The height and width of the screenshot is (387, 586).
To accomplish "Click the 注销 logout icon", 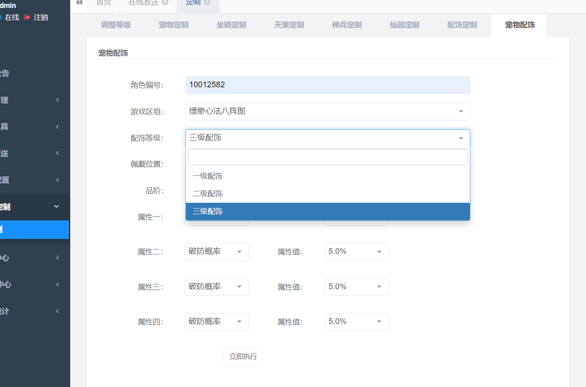I will tap(27, 17).
